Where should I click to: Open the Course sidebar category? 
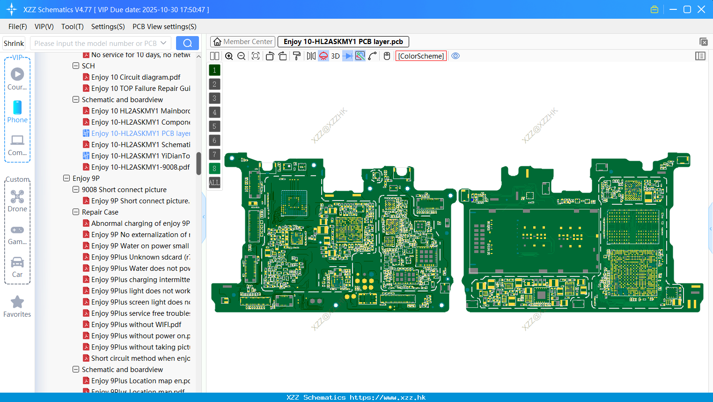point(17,79)
